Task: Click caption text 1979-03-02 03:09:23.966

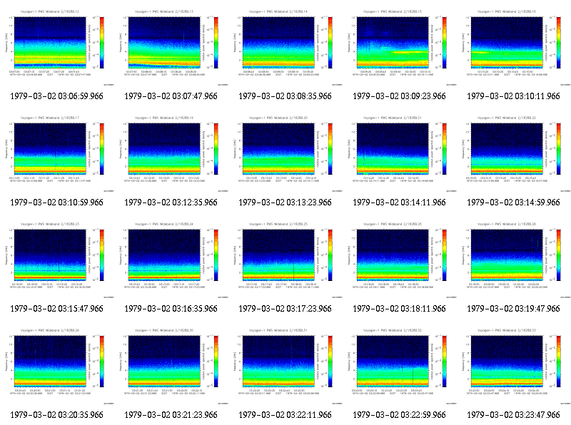Action: coord(400,96)
